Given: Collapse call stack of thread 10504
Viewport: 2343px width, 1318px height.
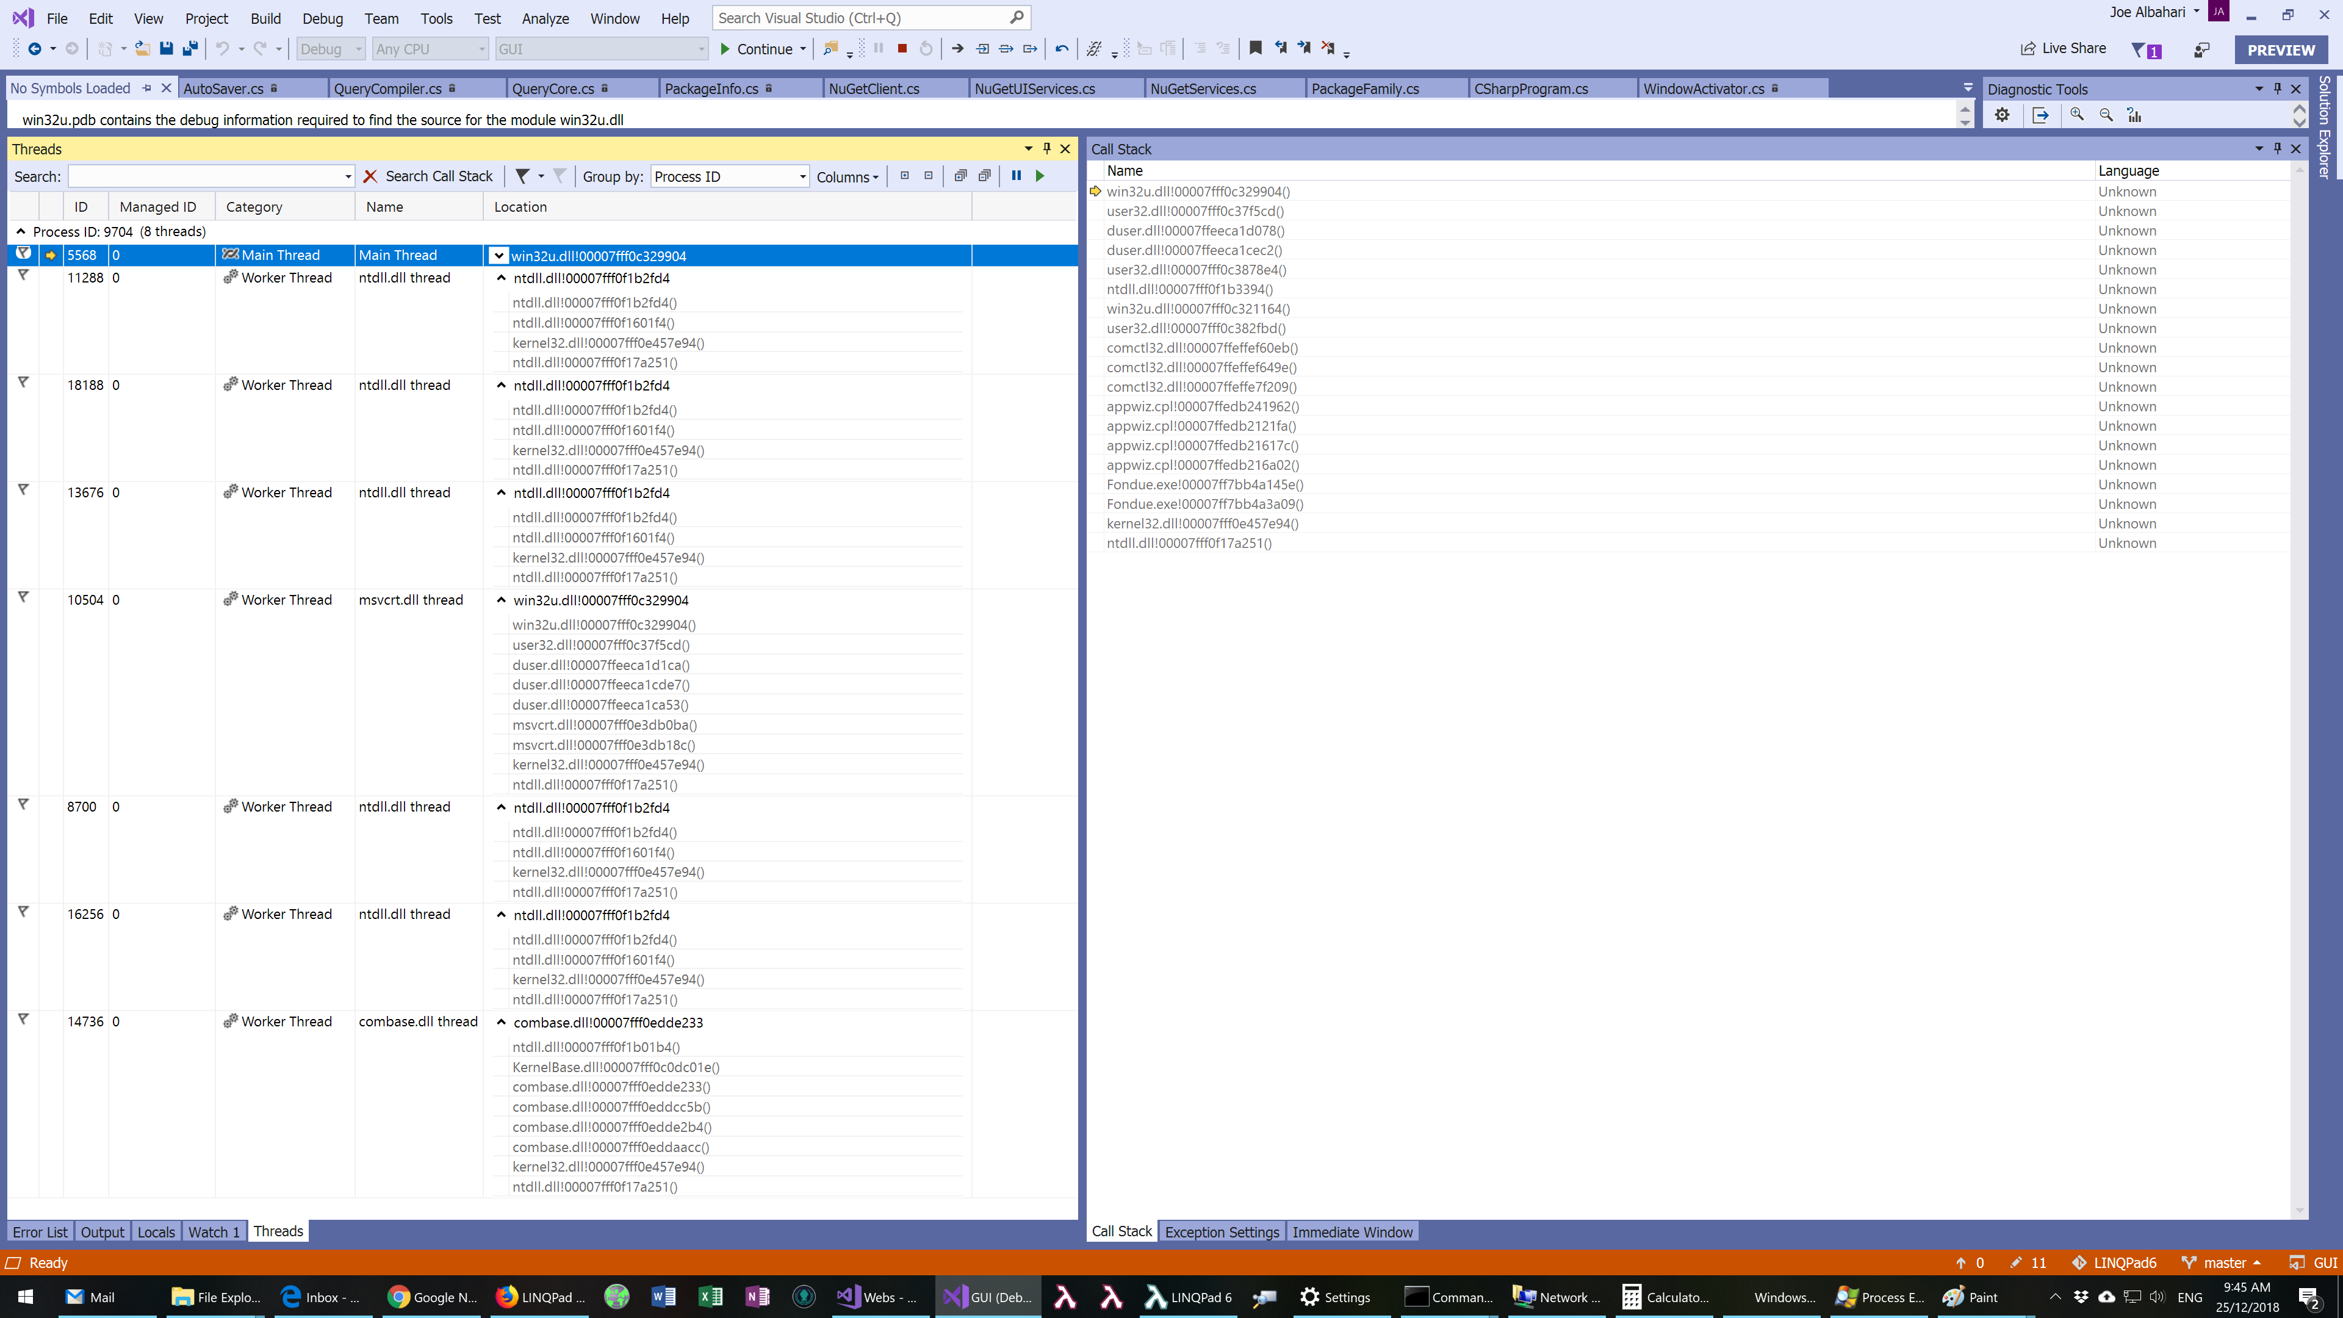Looking at the screenshot, I should coord(501,599).
